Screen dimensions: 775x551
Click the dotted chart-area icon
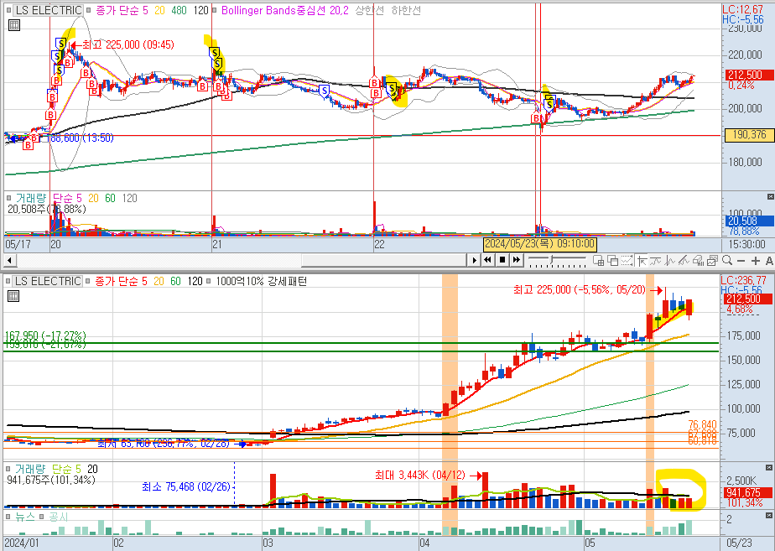627,261
